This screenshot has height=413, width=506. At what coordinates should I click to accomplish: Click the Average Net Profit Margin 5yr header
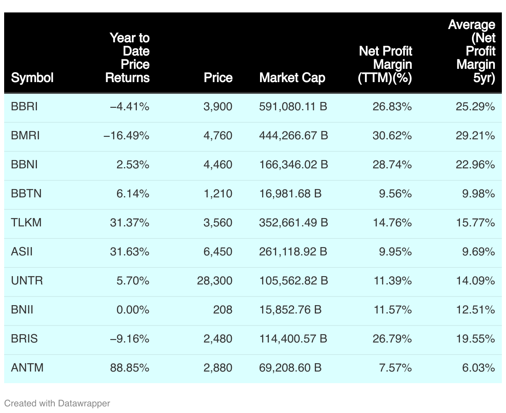[x=474, y=51]
